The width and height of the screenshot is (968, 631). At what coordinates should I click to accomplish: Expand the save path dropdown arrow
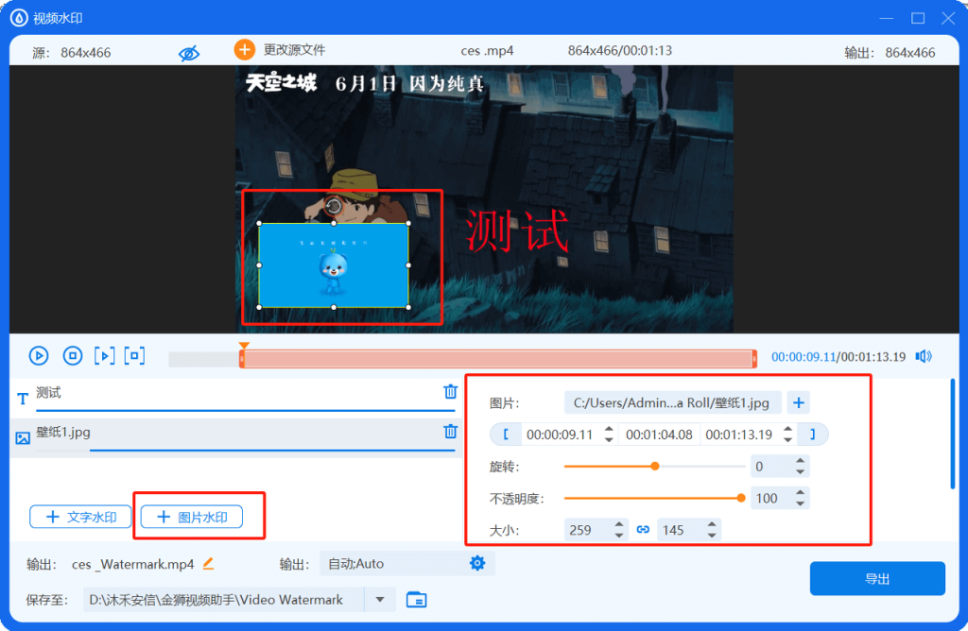click(380, 600)
